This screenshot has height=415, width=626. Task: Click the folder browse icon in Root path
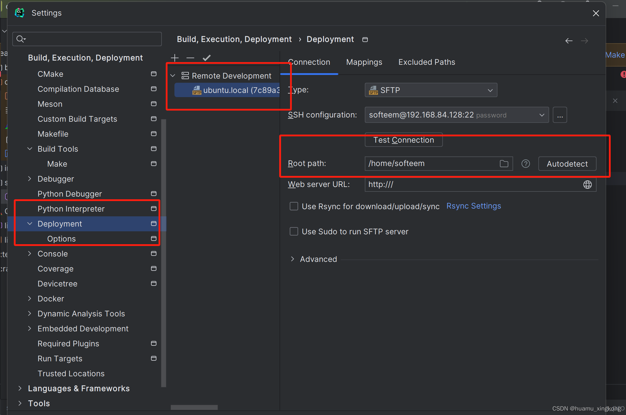pyautogui.click(x=504, y=164)
